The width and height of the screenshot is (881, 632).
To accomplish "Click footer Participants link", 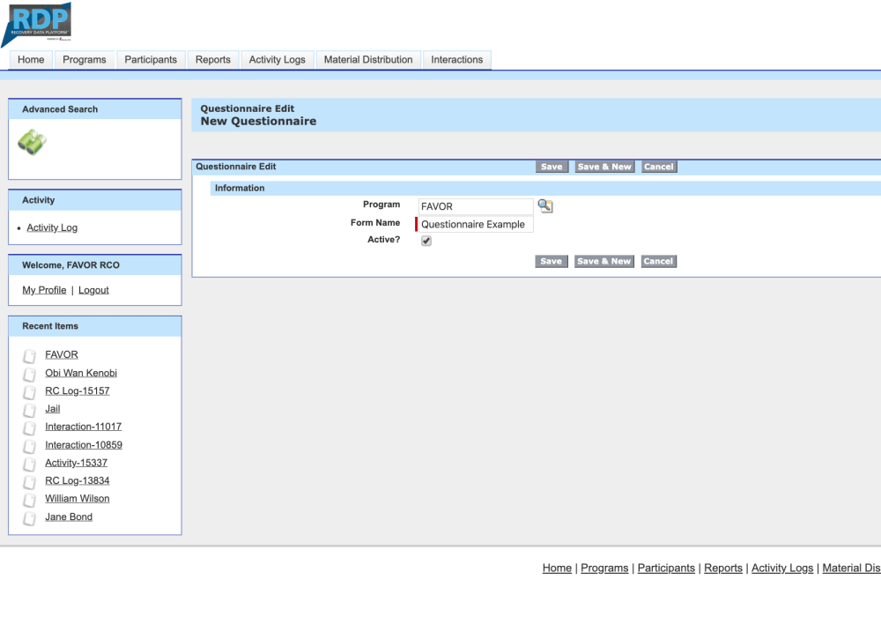I will tap(666, 568).
